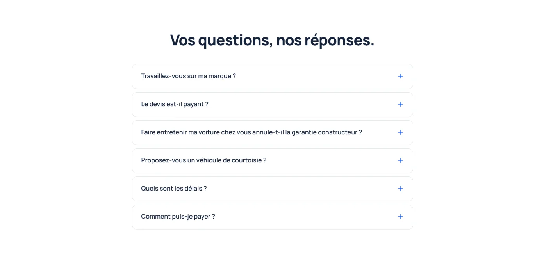The image size is (544, 260).
Task: Expand the 'Quels sont les délais ?' text
Action: click(x=174, y=189)
